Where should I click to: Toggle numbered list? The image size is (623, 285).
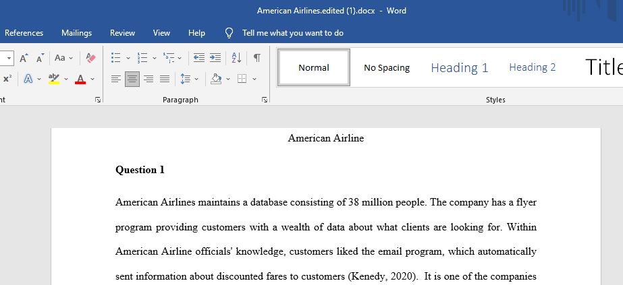(142, 58)
